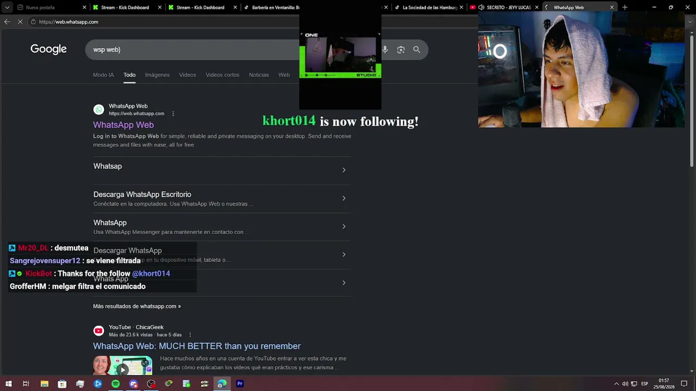Open the site info icon in address bar

coord(34,22)
